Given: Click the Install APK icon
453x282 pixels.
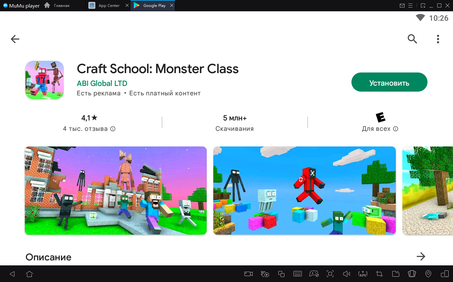Looking at the screenshot, I should [363, 274].
